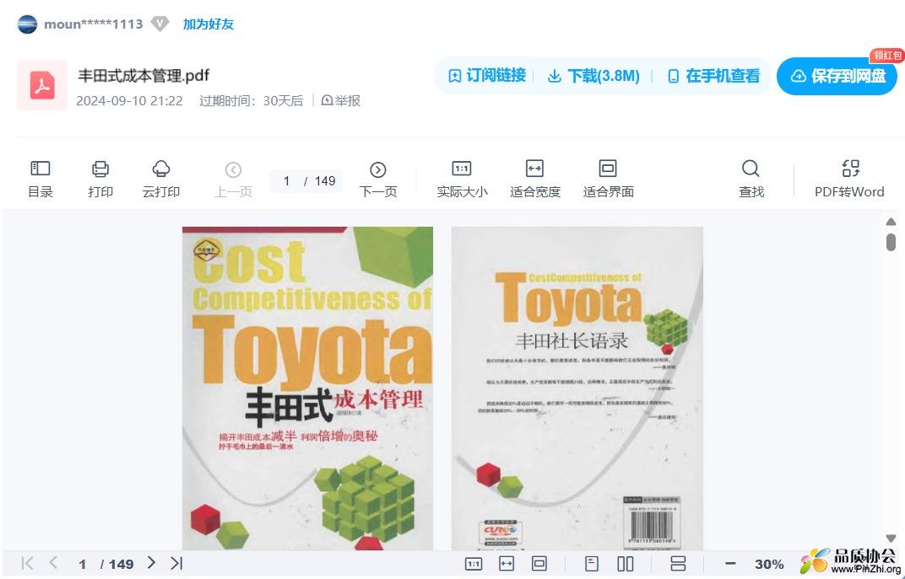
Task: Click the scrollbar down arrow
Action: tap(891, 539)
